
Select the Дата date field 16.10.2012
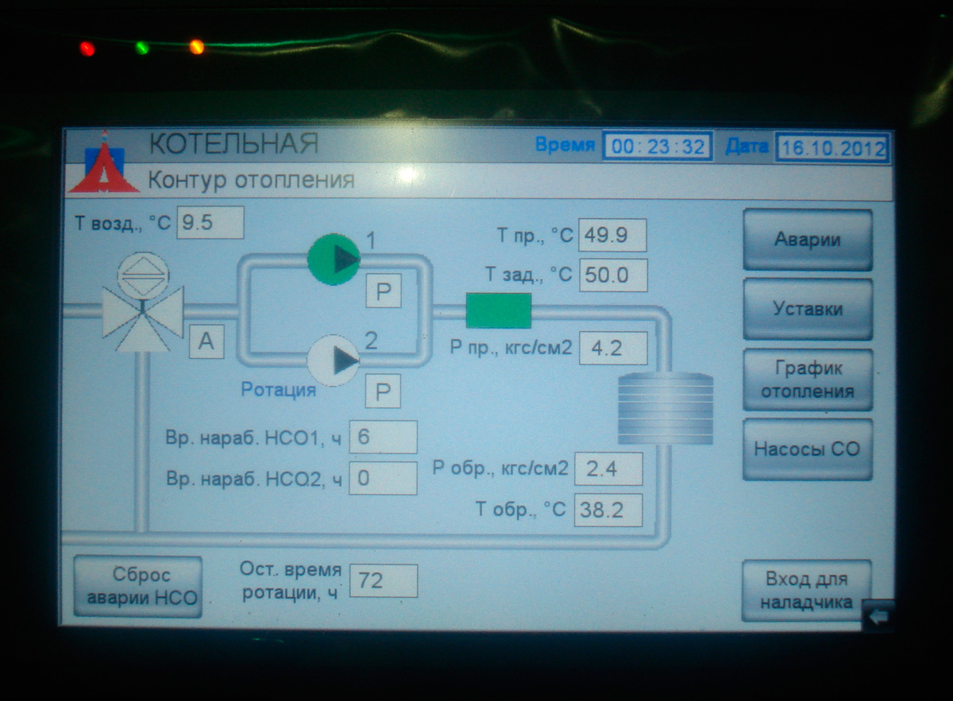[x=831, y=148]
